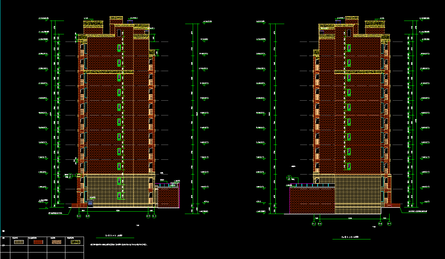
Task: Select gray rooftop window on left elevation
Action: tap(119, 33)
